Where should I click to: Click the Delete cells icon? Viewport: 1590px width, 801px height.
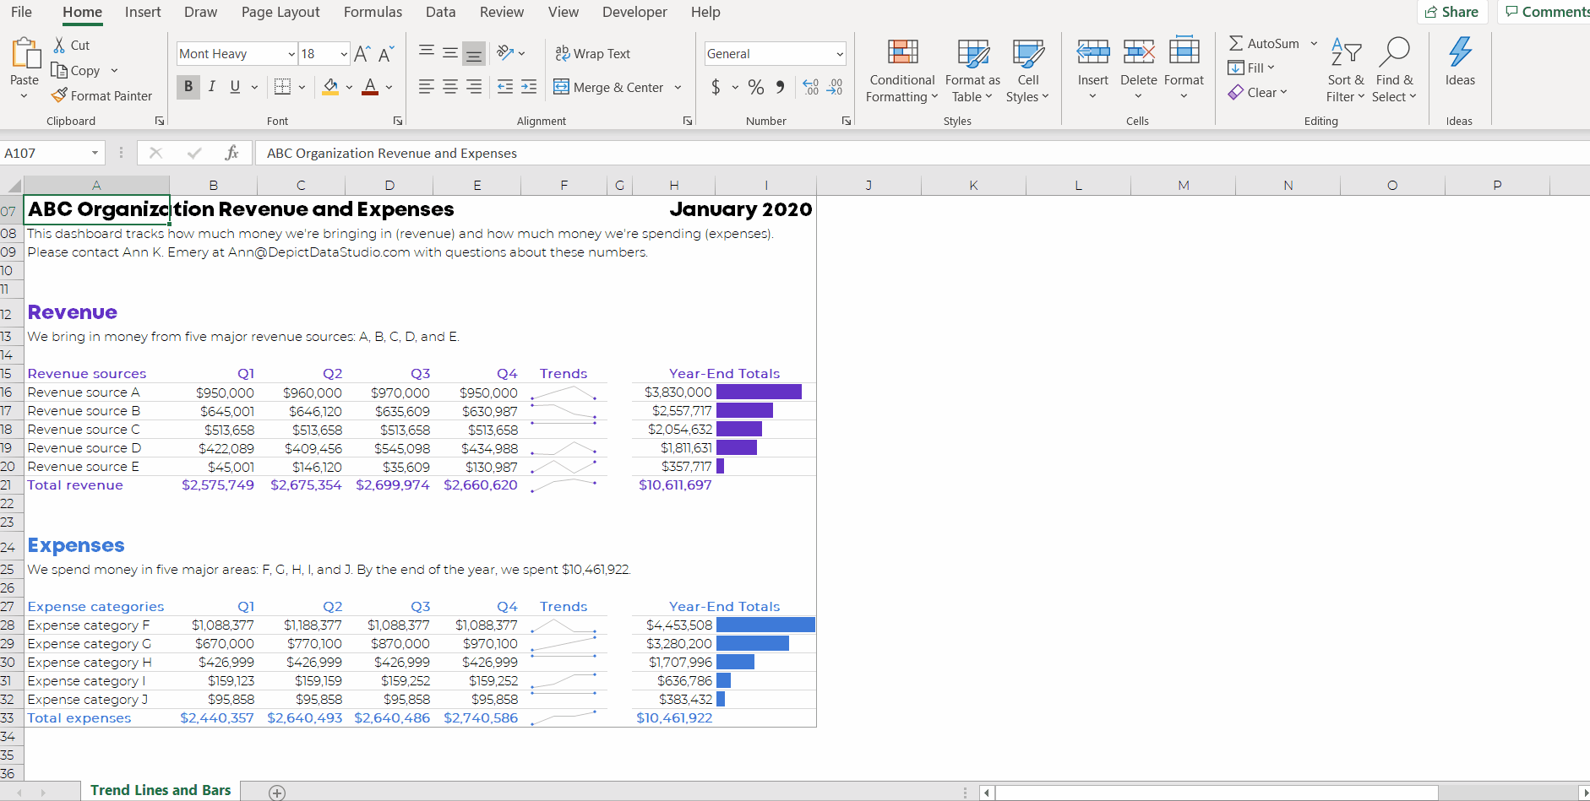1139,52
